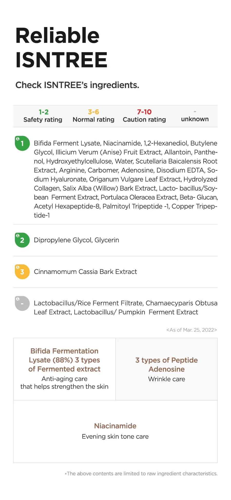Click the Reliable ISNTREE headline
Image resolution: width=231 pixels, height=500 pixels.
pyautogui.click(x=61, y=48)
